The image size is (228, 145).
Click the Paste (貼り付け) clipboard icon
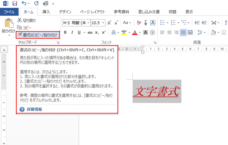click(x=8, y=23)
